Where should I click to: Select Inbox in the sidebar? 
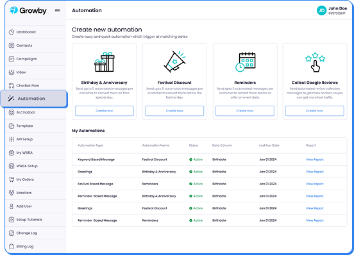coord(36,72)
